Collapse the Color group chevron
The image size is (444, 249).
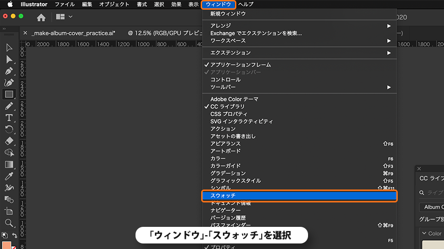pyautogui.click(x=424, y=233)
